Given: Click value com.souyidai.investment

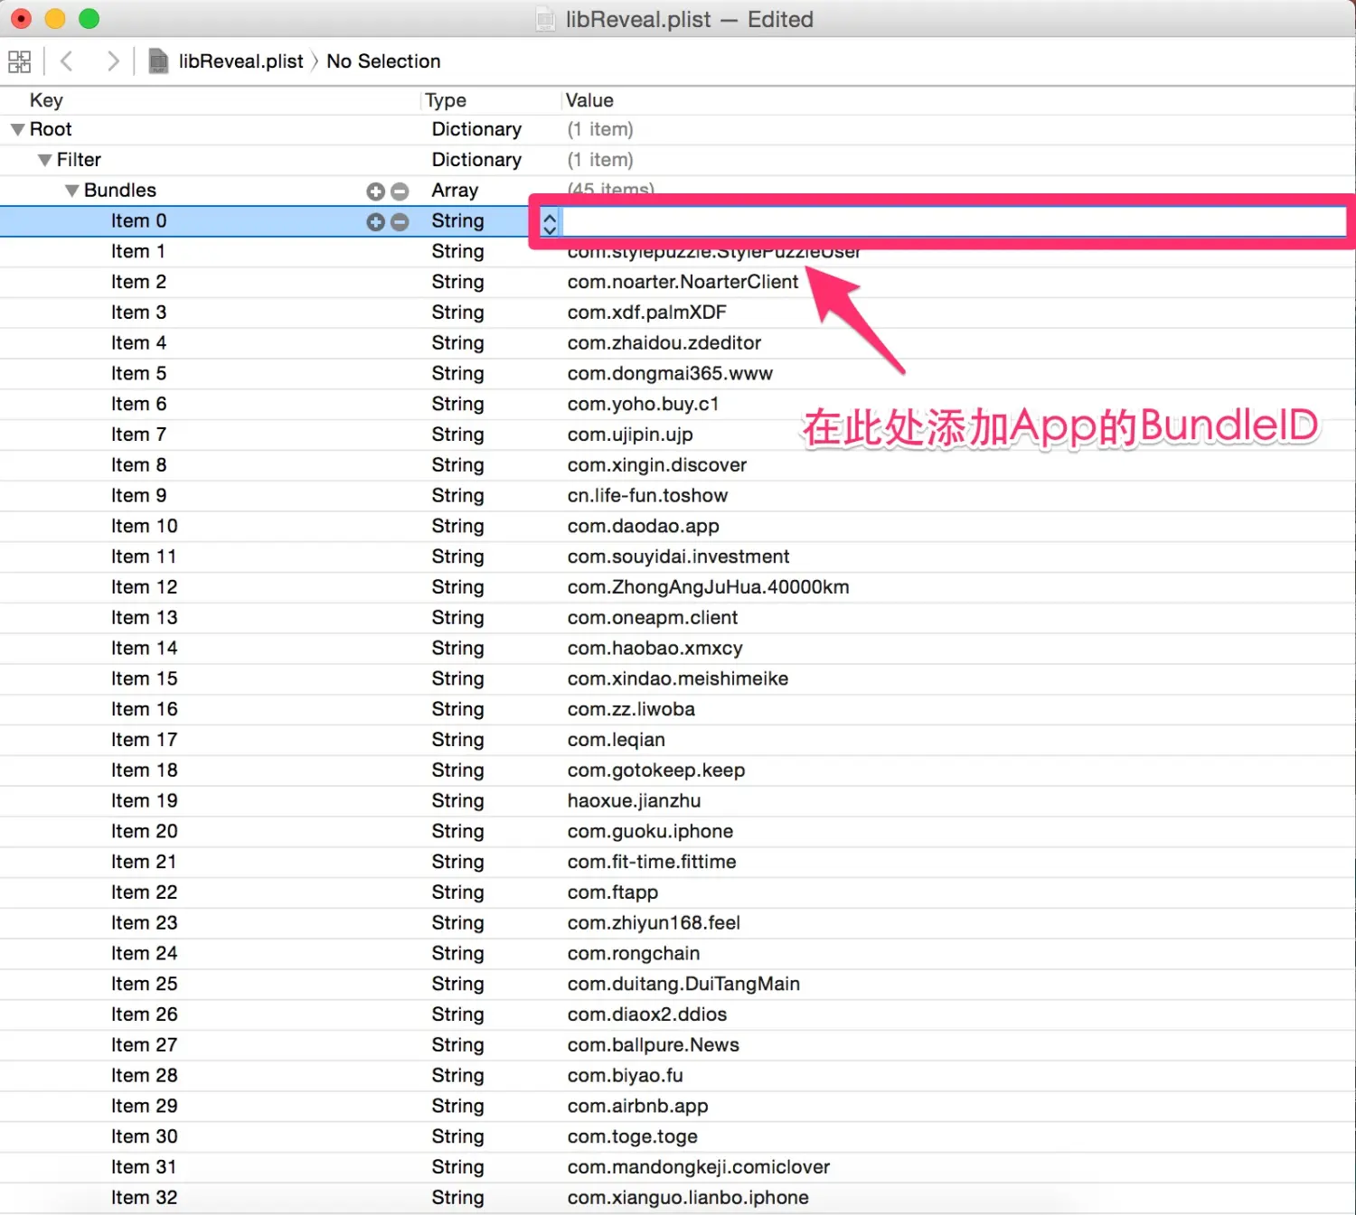Looking at the screenshot, I should click(x=678, y=556).
